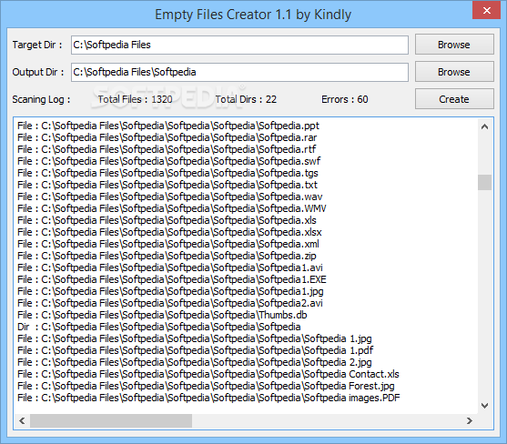This screenshot has width=507, height=444.
Task: Select the Thumbs.db log line
Action: click(x=162, y=315)
